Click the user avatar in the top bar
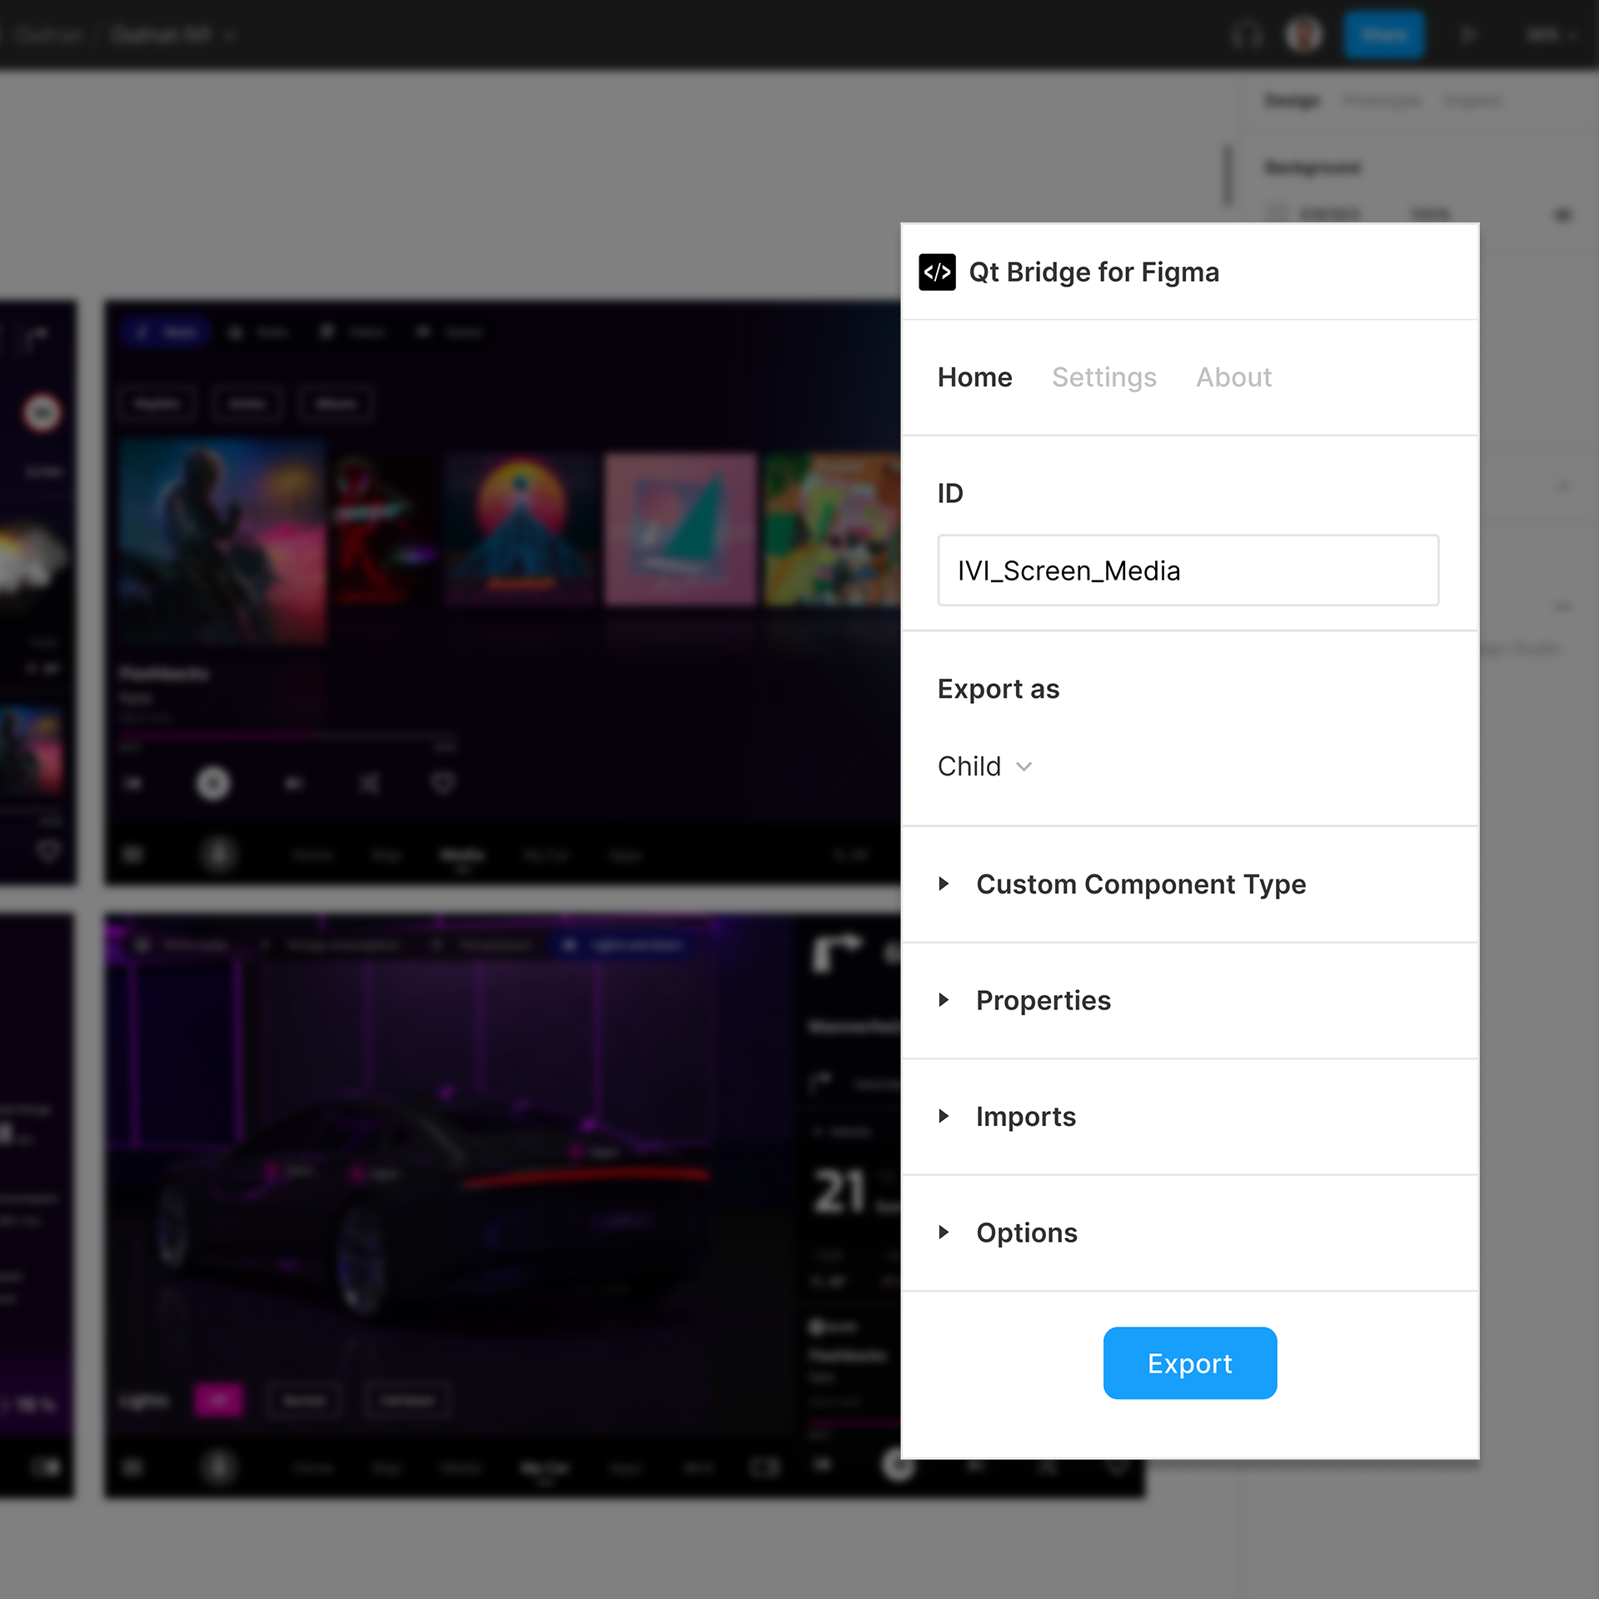 1303,35
